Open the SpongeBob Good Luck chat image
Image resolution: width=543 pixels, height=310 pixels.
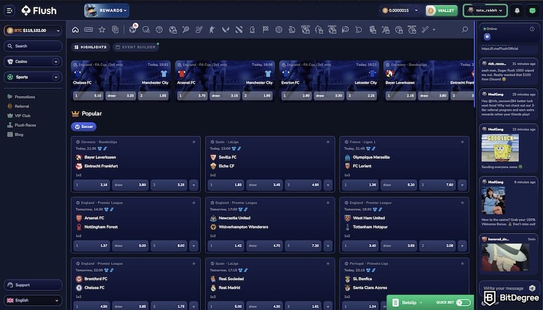coord(500,148)
